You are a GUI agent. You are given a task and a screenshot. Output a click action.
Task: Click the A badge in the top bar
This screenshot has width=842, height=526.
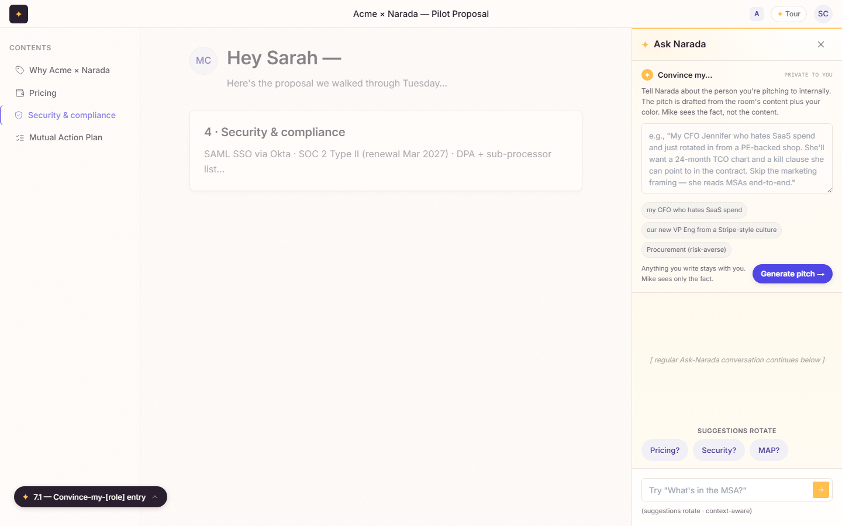pos(757,14)
